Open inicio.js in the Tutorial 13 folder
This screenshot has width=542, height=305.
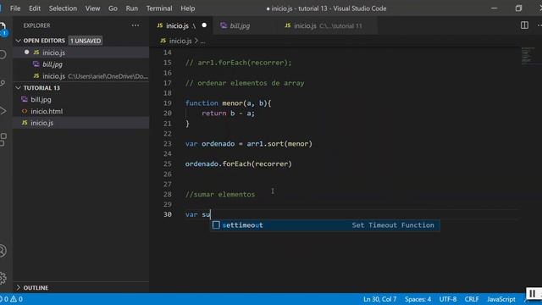81,123
